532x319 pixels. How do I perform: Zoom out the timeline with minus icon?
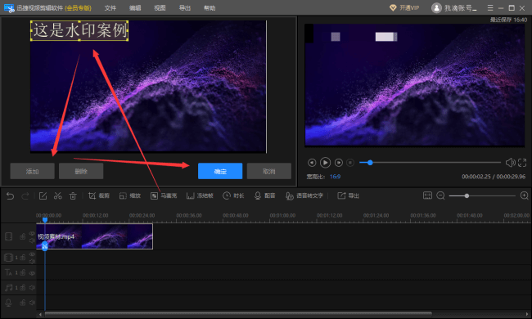click(440, 195)
